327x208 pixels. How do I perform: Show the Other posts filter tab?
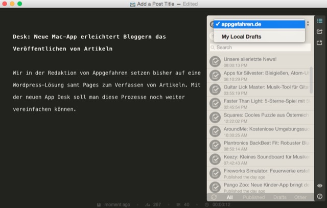coord(300,197)
